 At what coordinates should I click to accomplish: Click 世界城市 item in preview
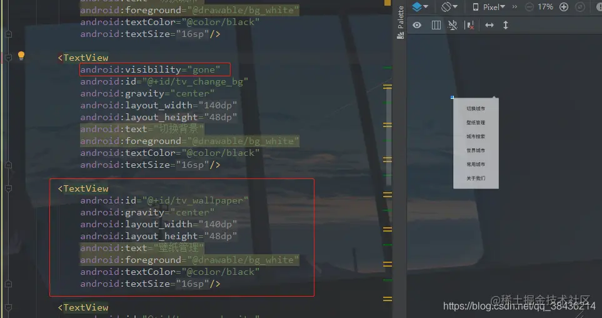click(476, 150)
